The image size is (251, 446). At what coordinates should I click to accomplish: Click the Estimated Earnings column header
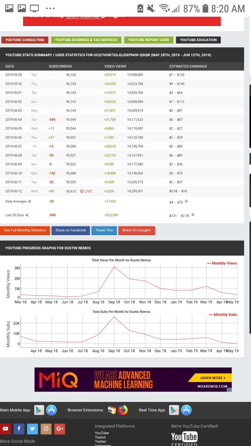point(188,66)
